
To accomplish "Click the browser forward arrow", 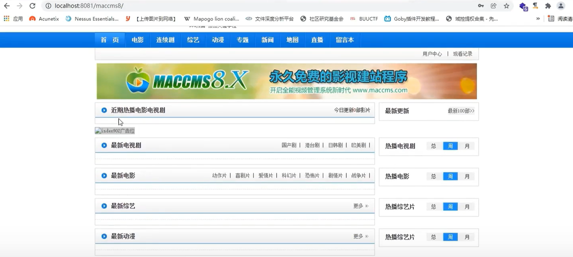I will point(19,6).
